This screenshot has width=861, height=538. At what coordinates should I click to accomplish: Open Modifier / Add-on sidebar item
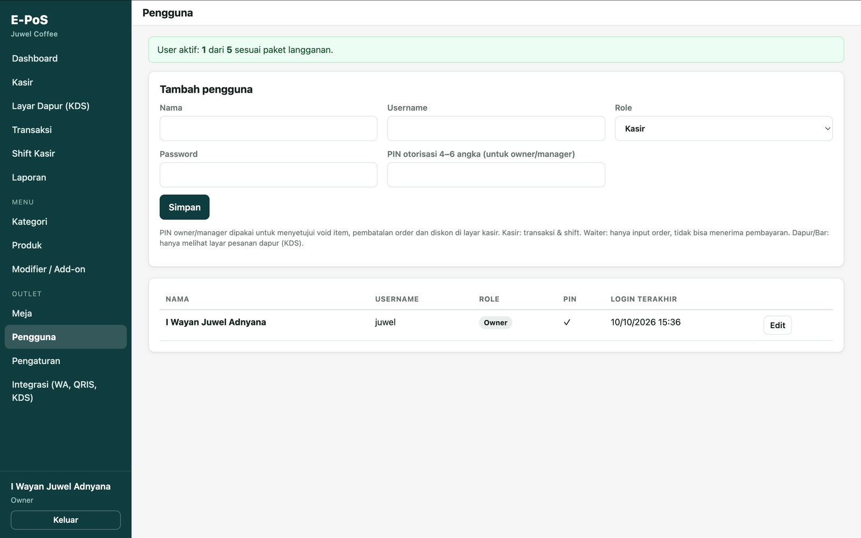(x=66, y=269)
